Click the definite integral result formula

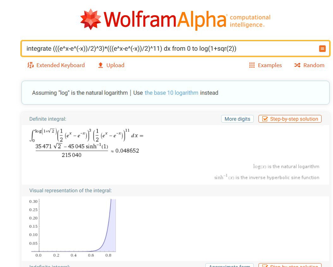point(87,143)
